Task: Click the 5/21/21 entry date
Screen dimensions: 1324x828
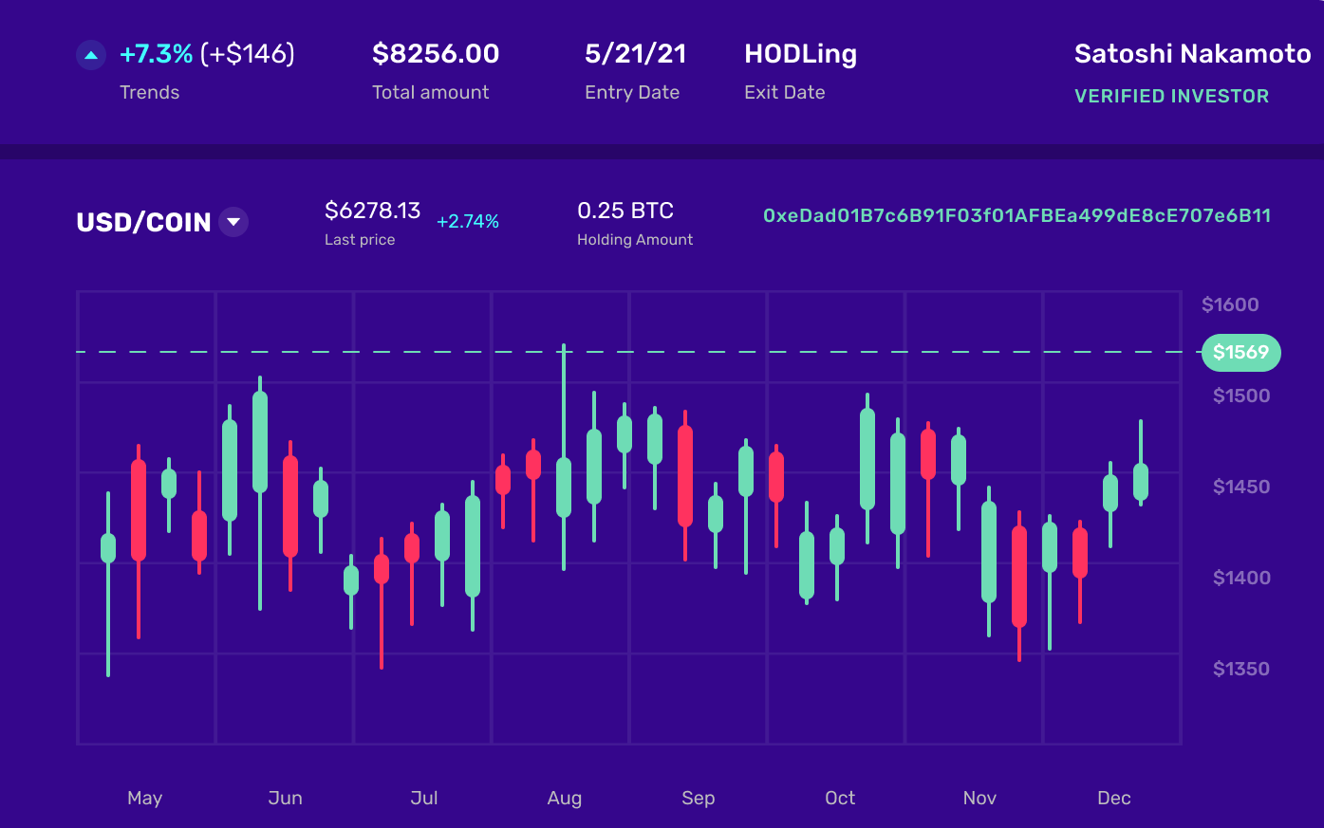Action: 635,54
